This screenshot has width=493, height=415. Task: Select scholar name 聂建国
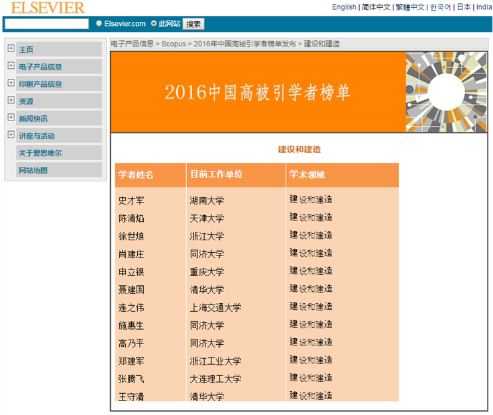pyautogui.click(x=131, y=290)
